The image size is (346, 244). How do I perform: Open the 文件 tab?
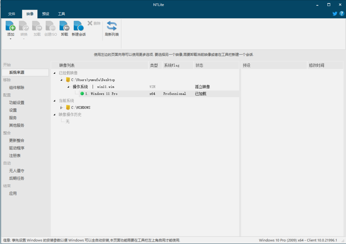tap(12, 14)
